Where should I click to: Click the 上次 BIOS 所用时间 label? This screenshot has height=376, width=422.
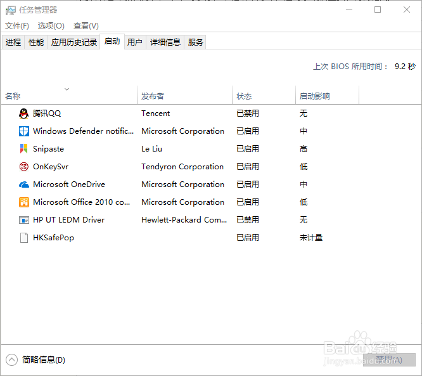[350, 67]
